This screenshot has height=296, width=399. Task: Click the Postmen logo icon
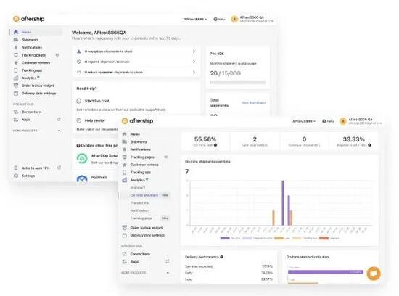(82, 178)
